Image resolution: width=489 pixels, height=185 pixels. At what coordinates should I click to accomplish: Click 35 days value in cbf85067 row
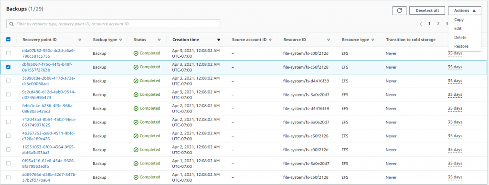click(455, 67)
